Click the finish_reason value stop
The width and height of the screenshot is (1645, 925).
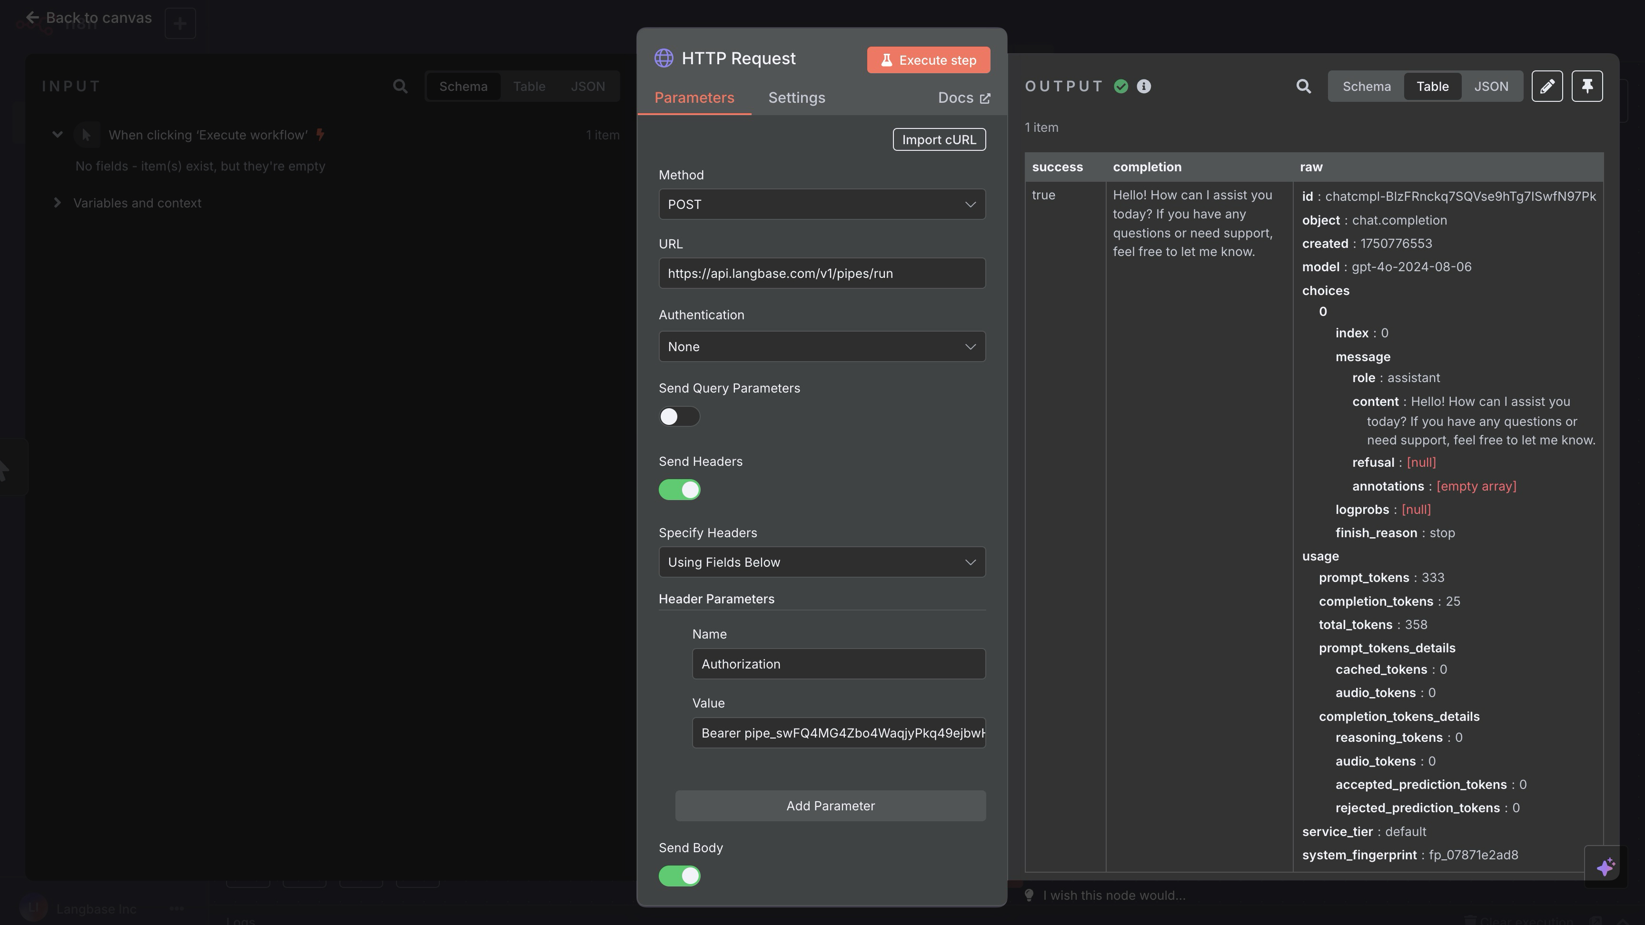pyautogui.click(x=1442, y=533)
